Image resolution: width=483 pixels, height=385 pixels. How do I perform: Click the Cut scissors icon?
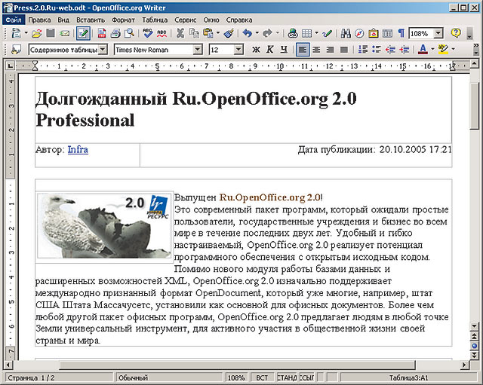[180, 33]
